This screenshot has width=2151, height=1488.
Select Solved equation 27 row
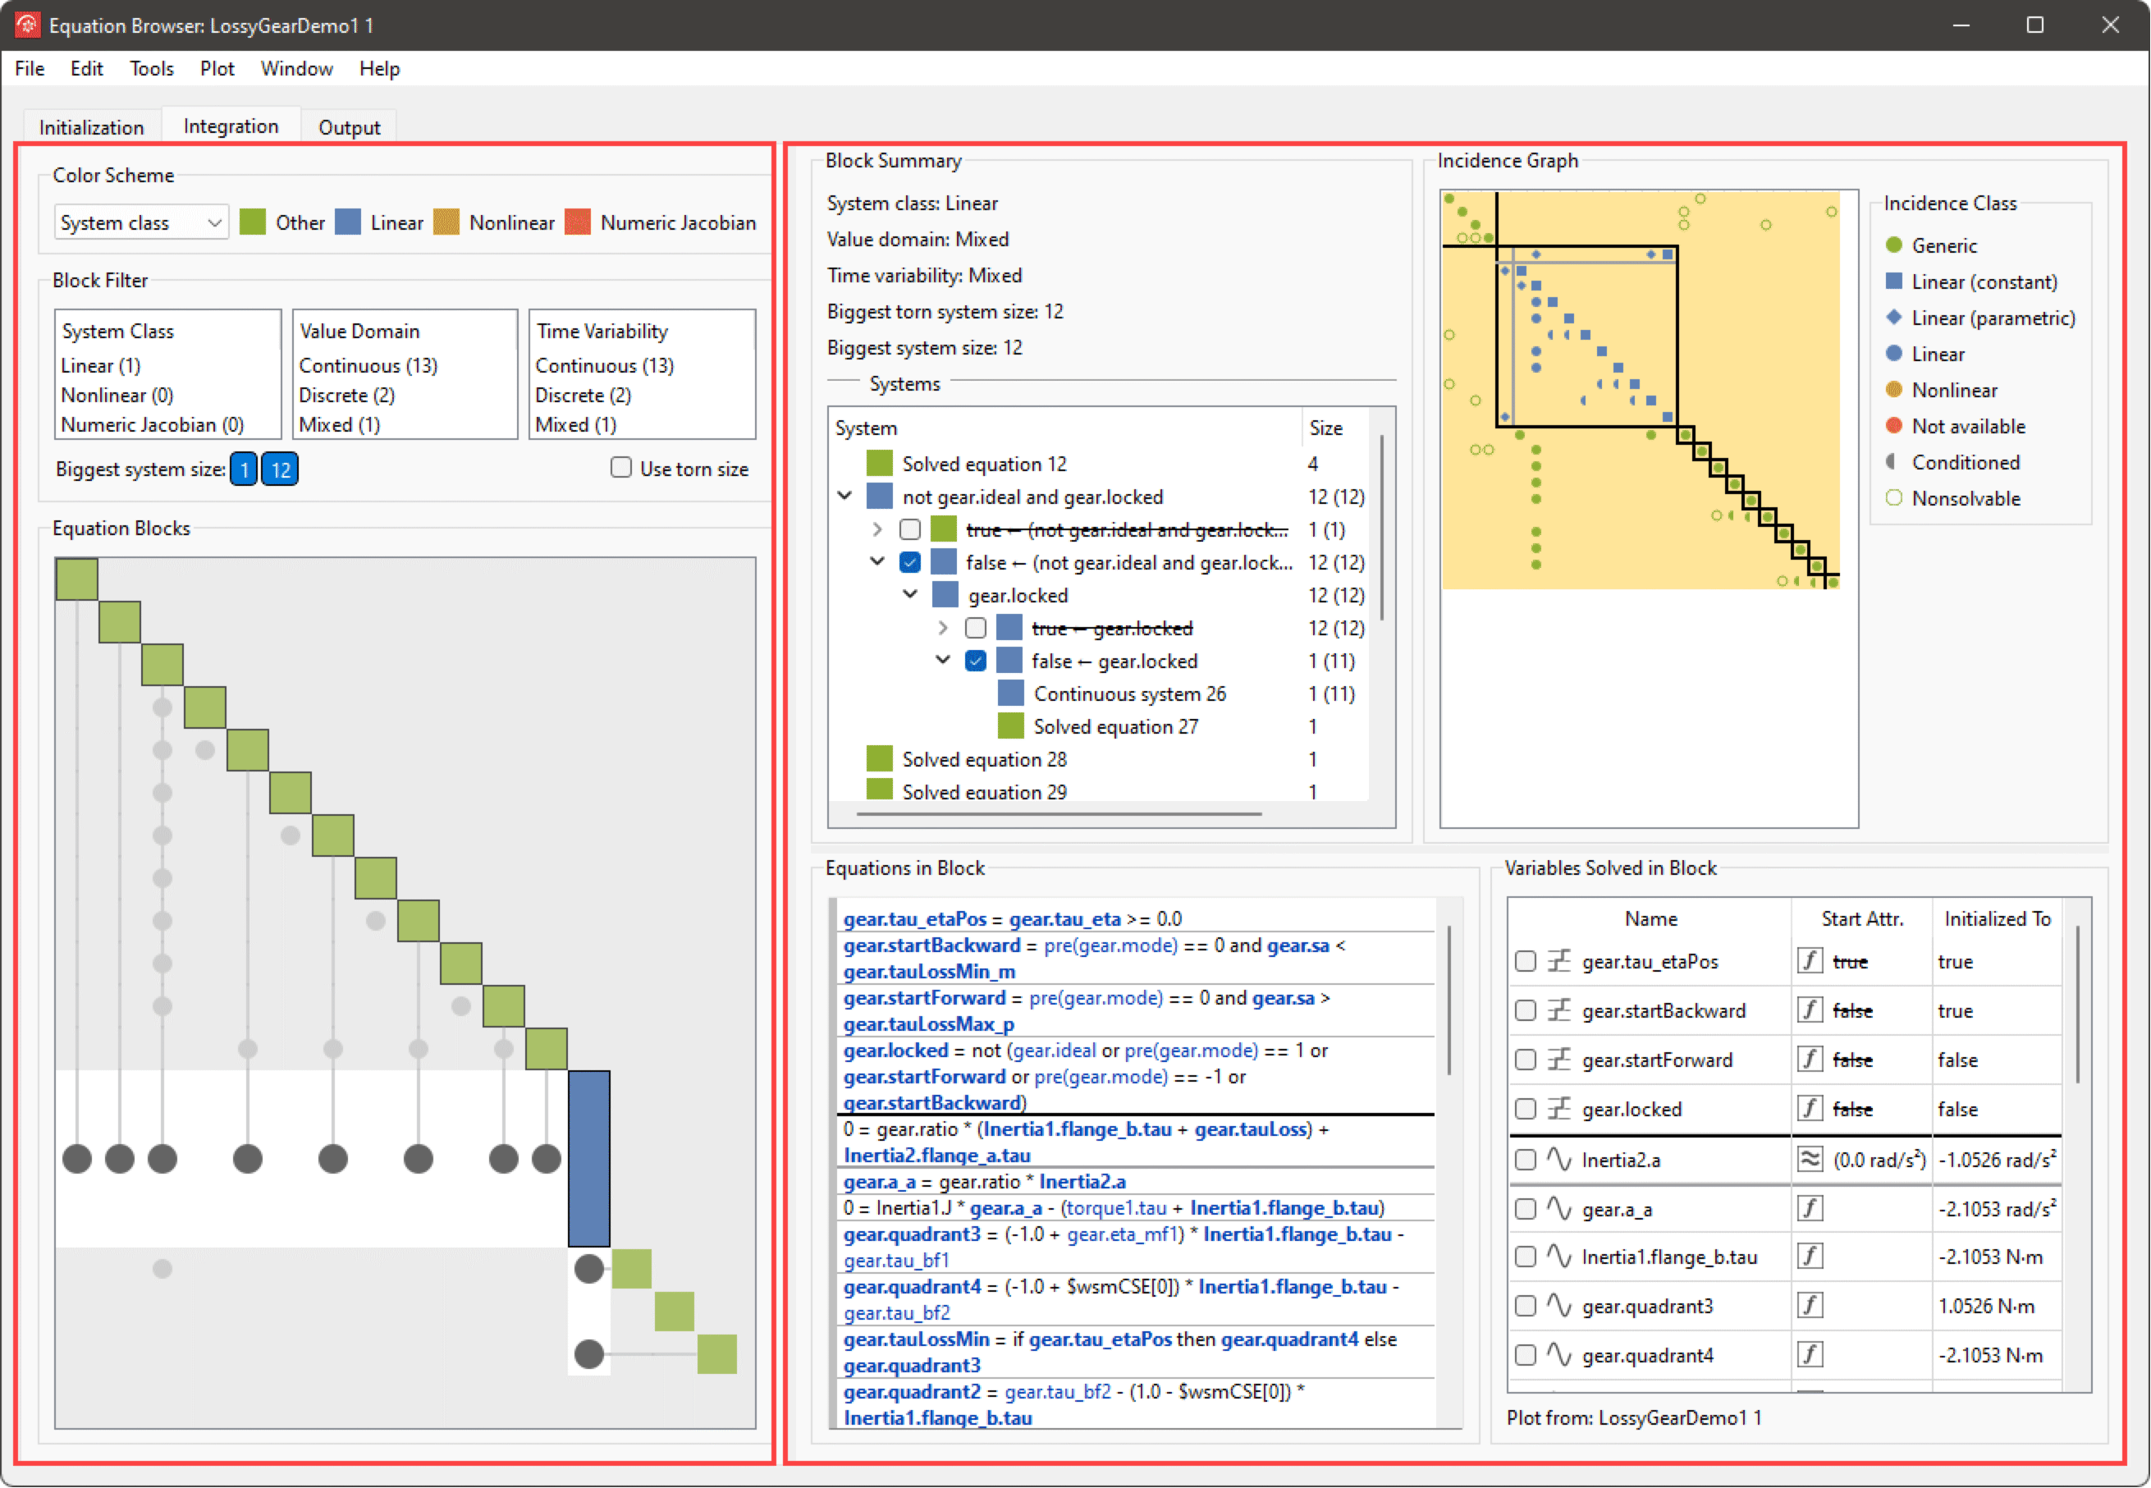[1100, 726]
